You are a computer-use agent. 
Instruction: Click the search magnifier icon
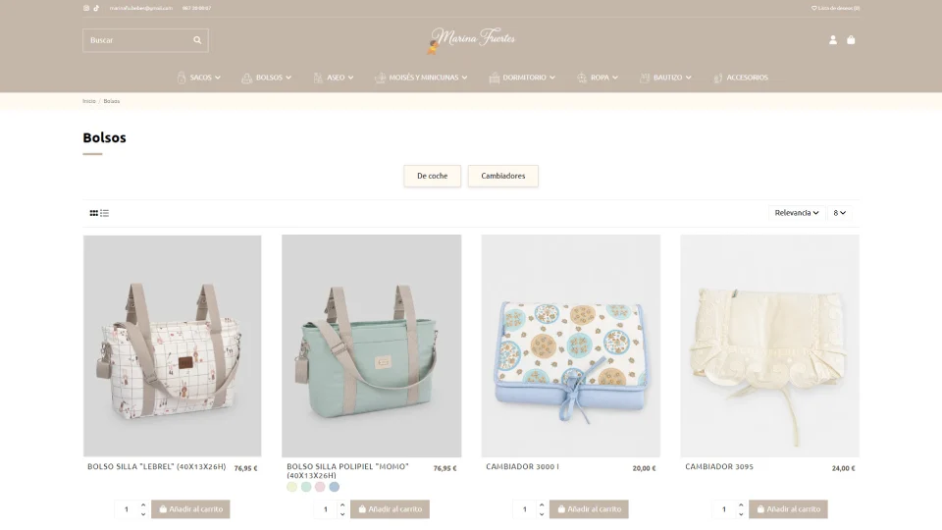pyautogui.click(x=197, y=40)
